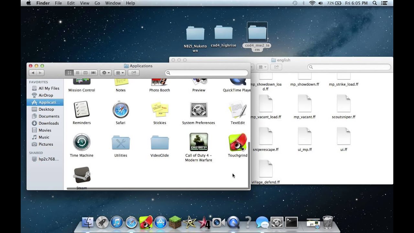Select Music in the sidebar
Viewport: 414px width, 233px height.
pos(45,137)
